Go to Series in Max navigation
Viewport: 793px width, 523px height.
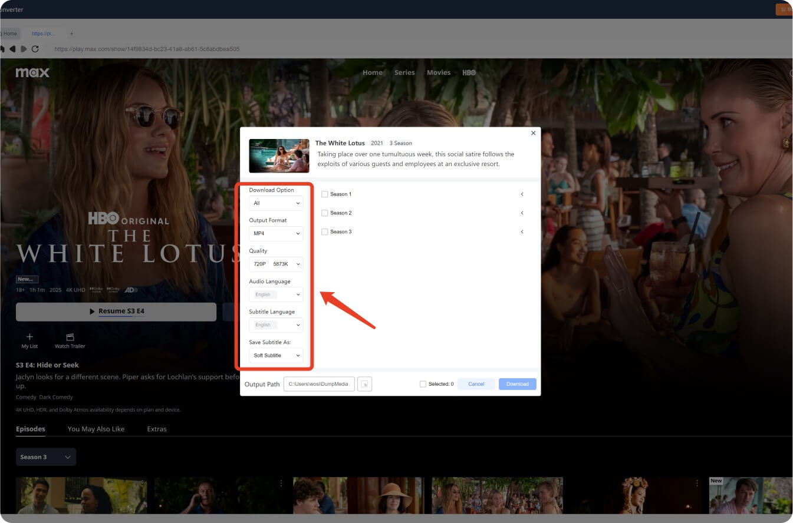point(404,72)
